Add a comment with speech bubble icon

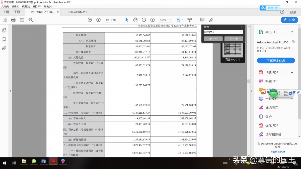(x=202, y=20)
